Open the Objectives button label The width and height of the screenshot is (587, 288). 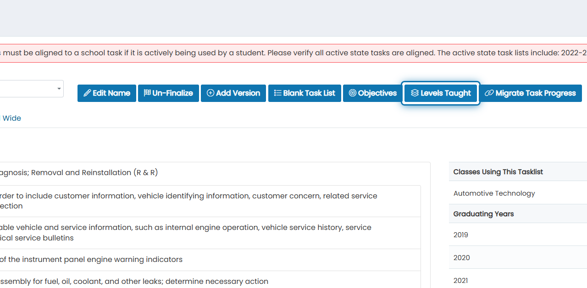coord(377,93)
